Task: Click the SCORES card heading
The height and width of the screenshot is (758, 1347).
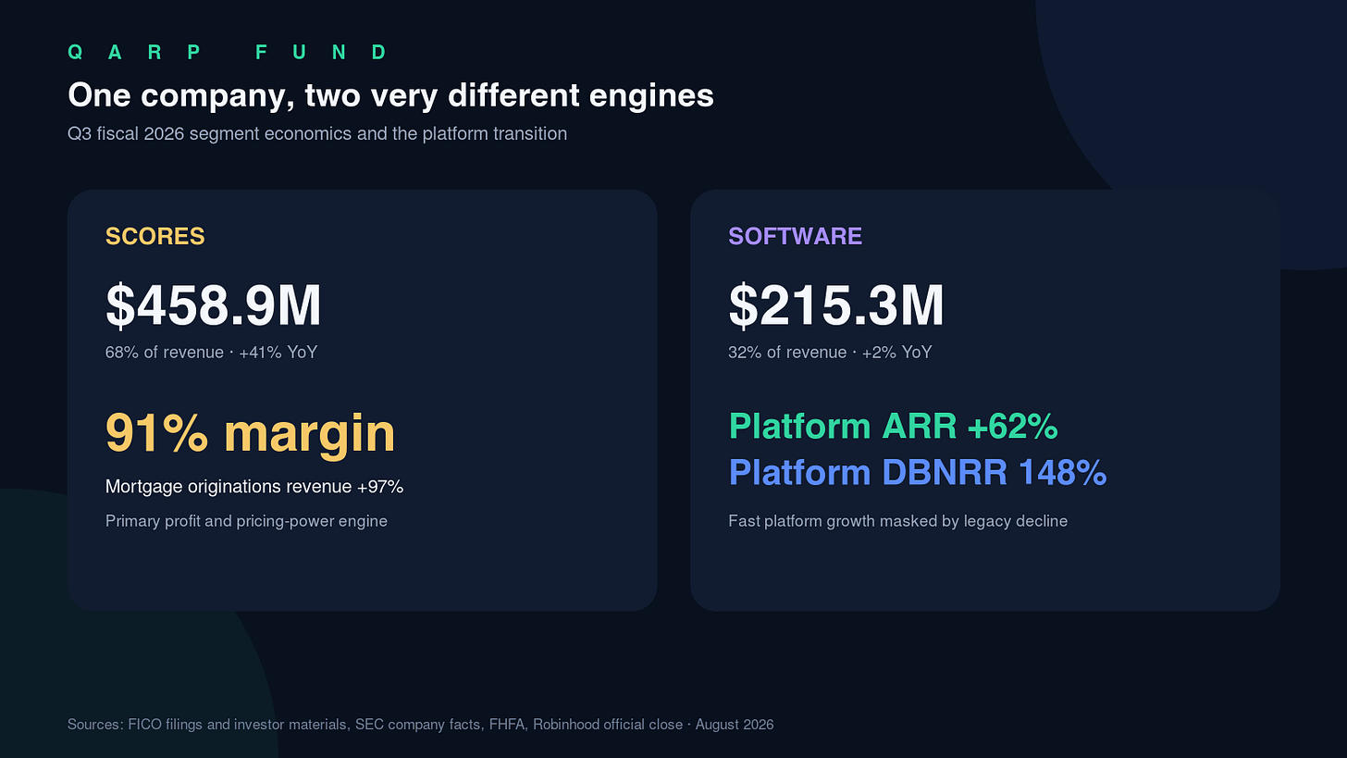Action: (155, 236)
